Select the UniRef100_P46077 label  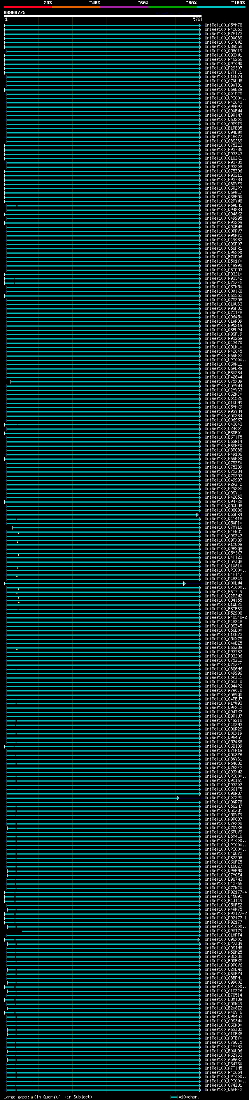pyautogui.click(x=223, y=137)
